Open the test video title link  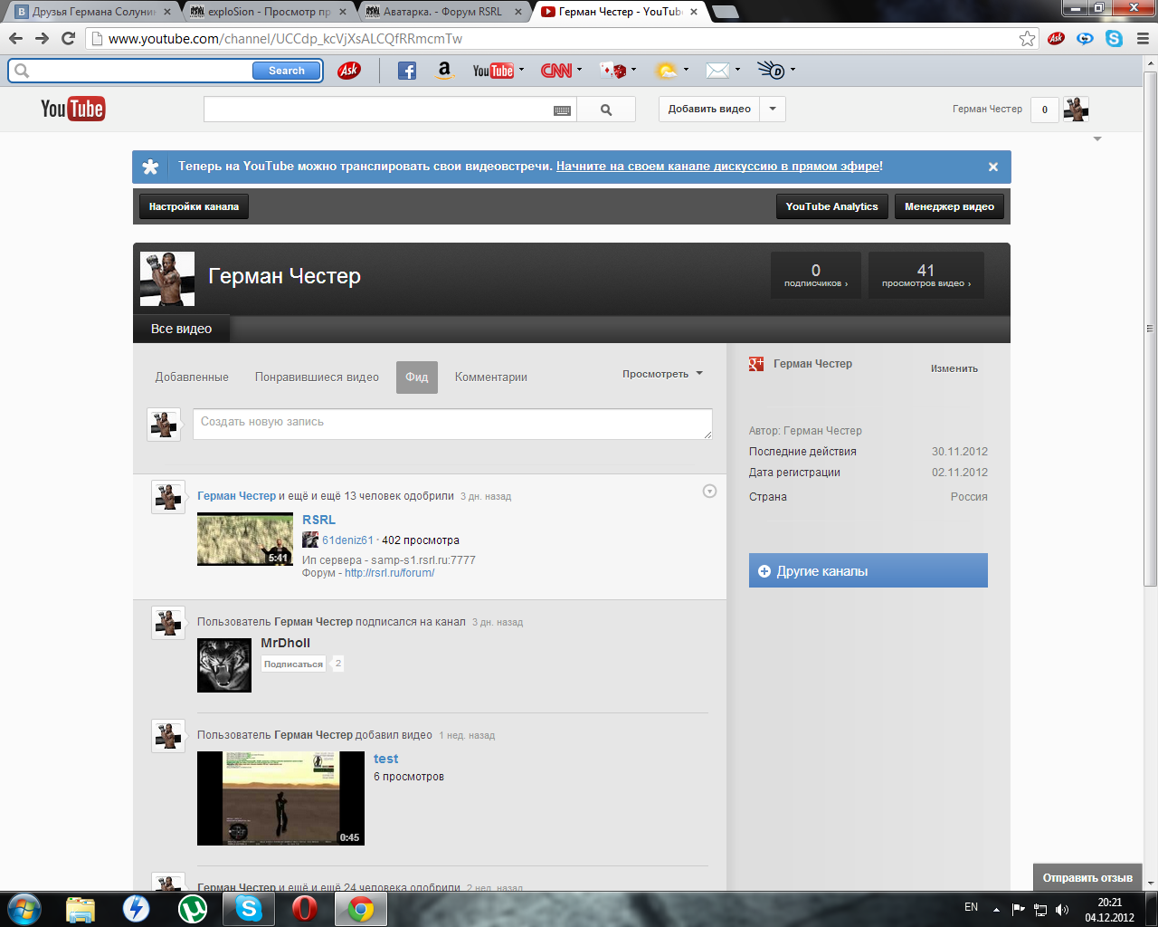pyautogui.click(x=386, y=759)
